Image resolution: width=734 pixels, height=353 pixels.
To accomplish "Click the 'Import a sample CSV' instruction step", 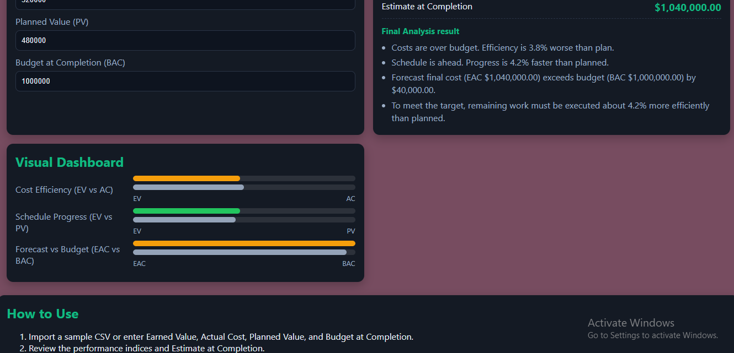I will 221,336.
